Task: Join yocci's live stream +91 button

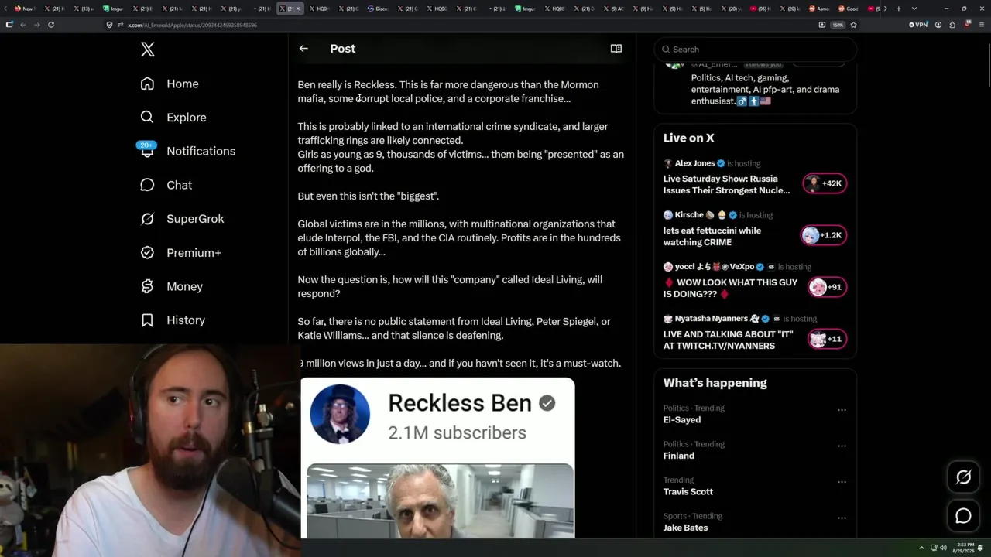Action: (x=827, y=287)
